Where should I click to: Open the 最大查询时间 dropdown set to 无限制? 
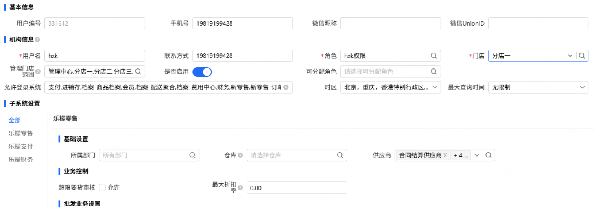pyautogui.click(x=538, y=87)
